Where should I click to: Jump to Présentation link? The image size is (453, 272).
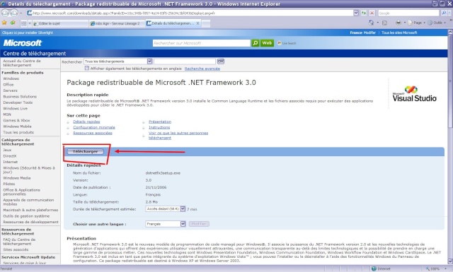point(160,122)
